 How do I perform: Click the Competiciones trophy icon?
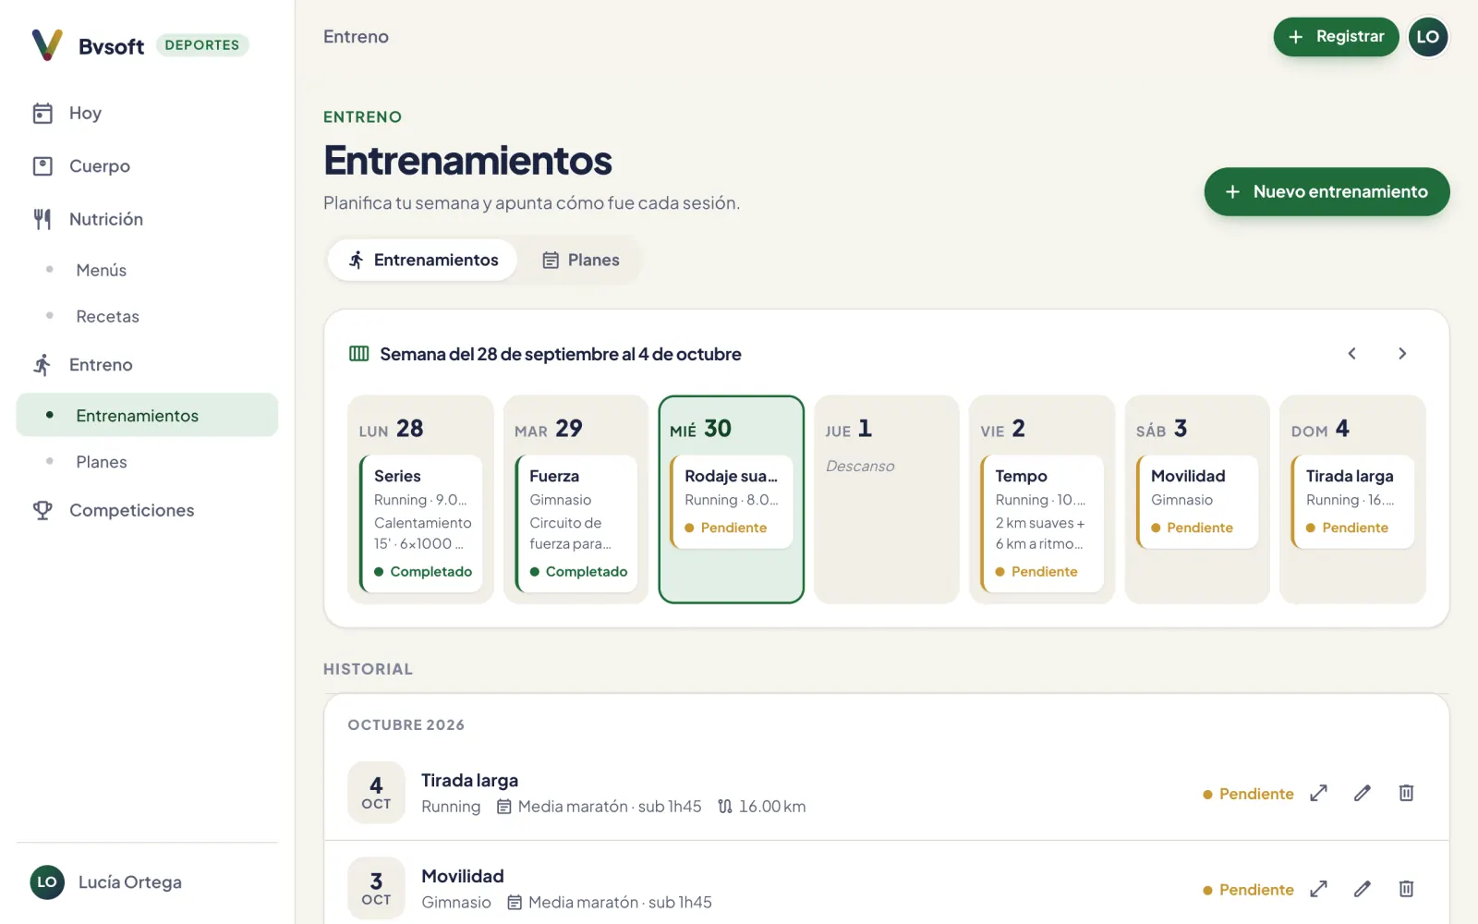coord(42,510)
